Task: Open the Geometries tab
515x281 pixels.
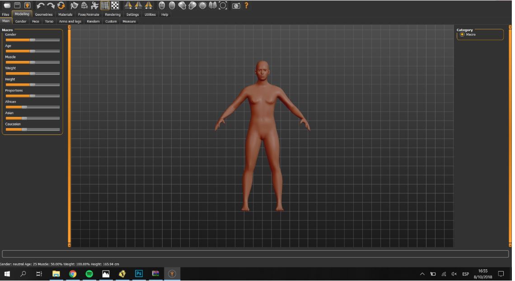Action: click(44, 14)
